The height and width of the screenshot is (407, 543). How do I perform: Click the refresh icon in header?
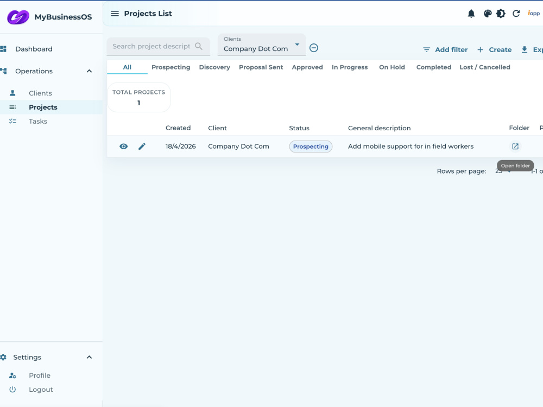tap(516, 14)
